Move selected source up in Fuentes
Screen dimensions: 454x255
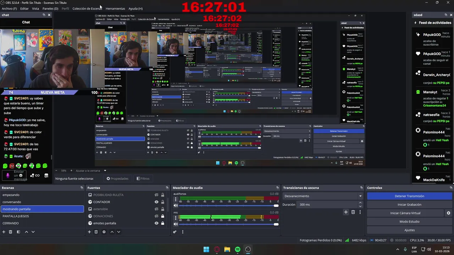click(x=112, y=232)
